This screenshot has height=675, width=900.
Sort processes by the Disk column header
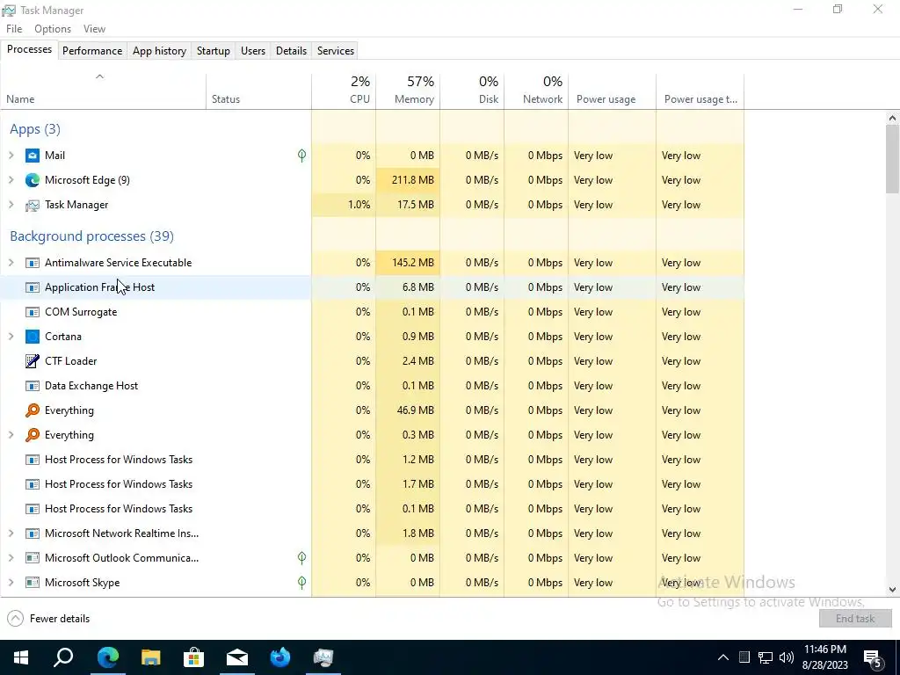(472, 91)
